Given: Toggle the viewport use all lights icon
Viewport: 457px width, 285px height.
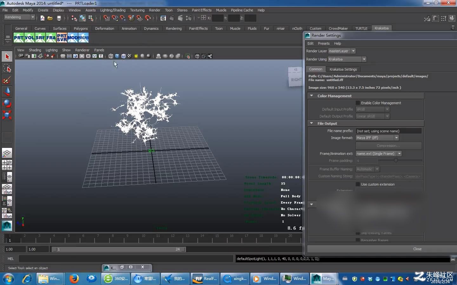Looking at the screenshot, I should 136,56.
